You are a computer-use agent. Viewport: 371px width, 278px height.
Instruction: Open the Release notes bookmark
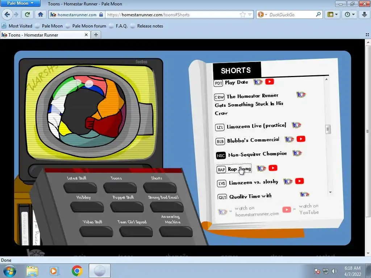tap(147, 26)
